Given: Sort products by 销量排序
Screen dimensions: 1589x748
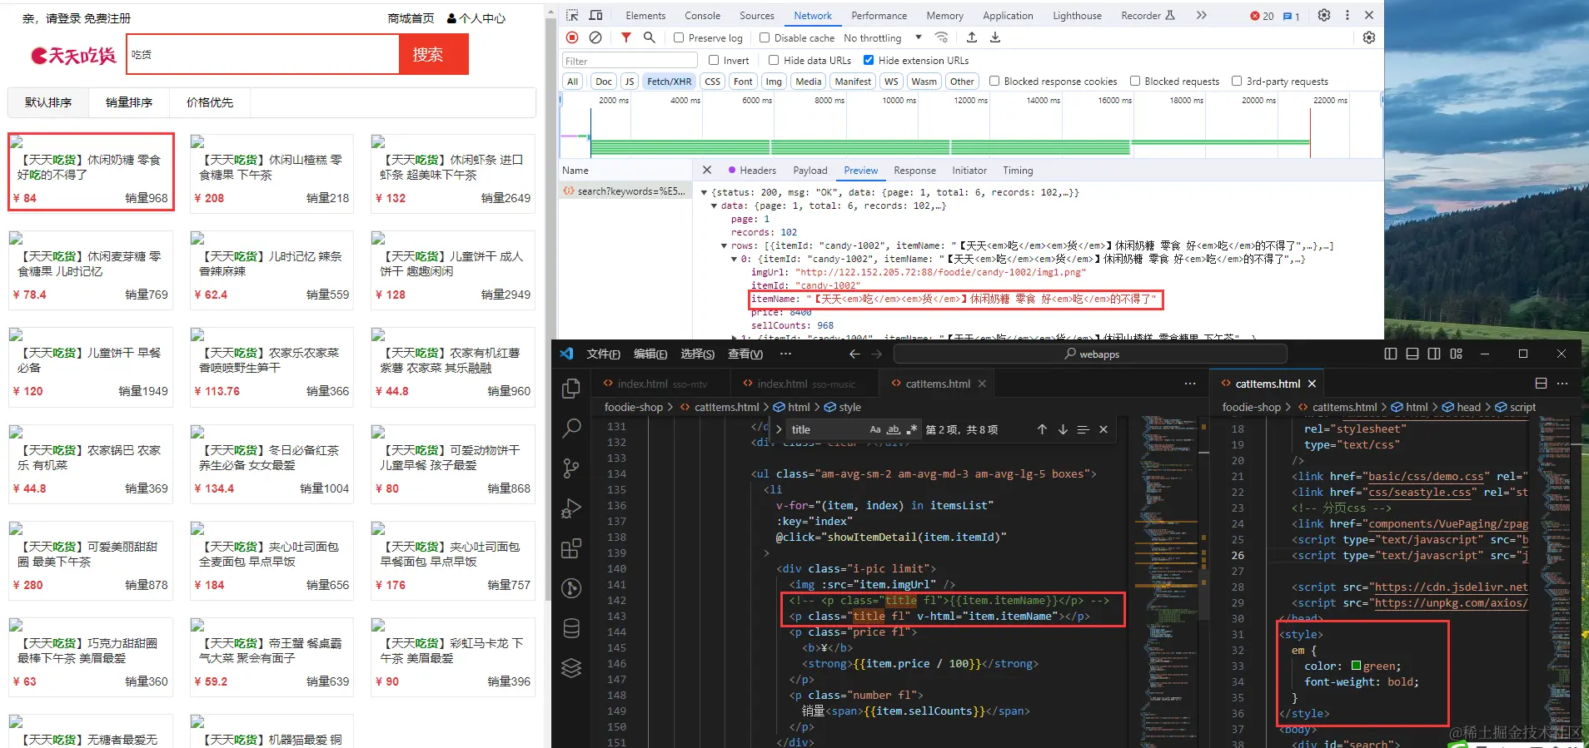Looking at the screenshot, I should pyautogui.click(x=129, y=102).
